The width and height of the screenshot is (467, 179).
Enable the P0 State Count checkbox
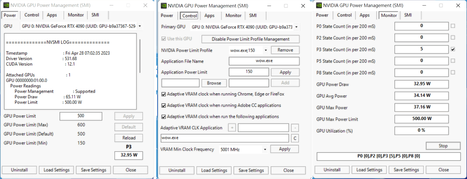point(453,26)
